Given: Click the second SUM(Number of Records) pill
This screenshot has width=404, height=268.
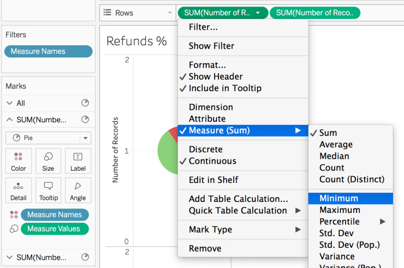Looking at the screenshot, I should 314,13.
